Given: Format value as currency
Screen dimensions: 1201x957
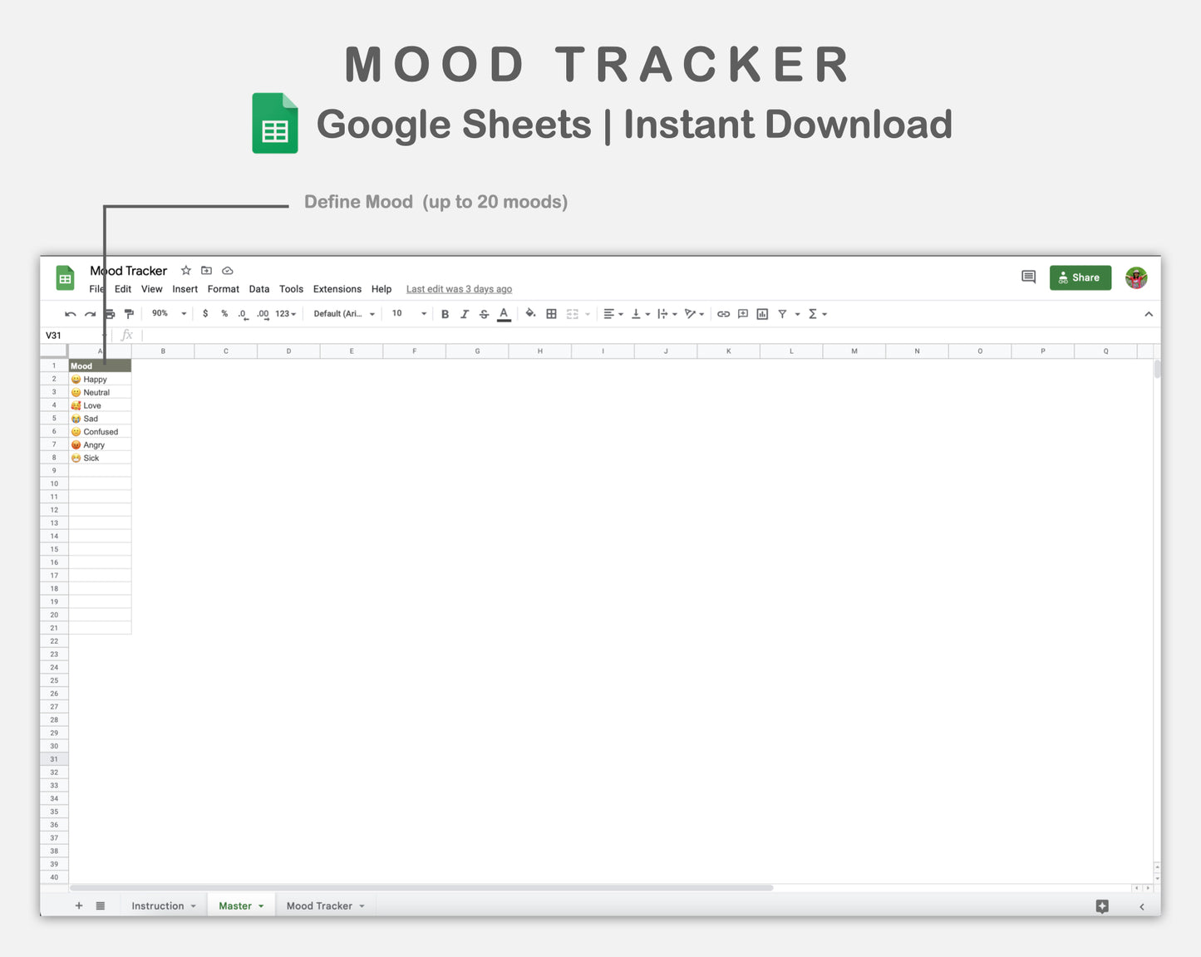Looking at the screenshot, I should tap(205, 313).
